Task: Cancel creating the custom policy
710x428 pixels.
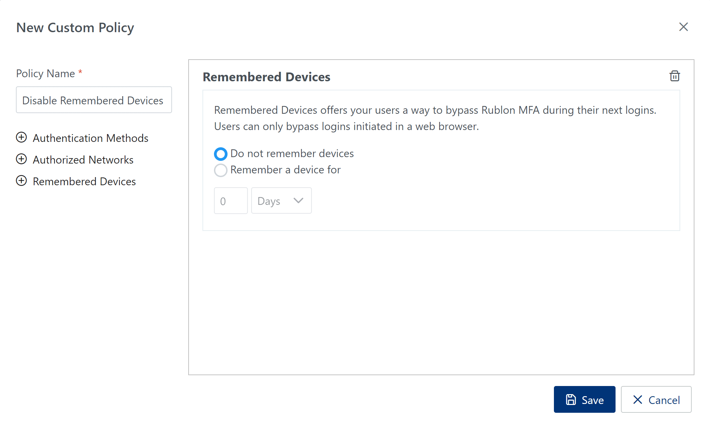Action: tap(656, 400)
